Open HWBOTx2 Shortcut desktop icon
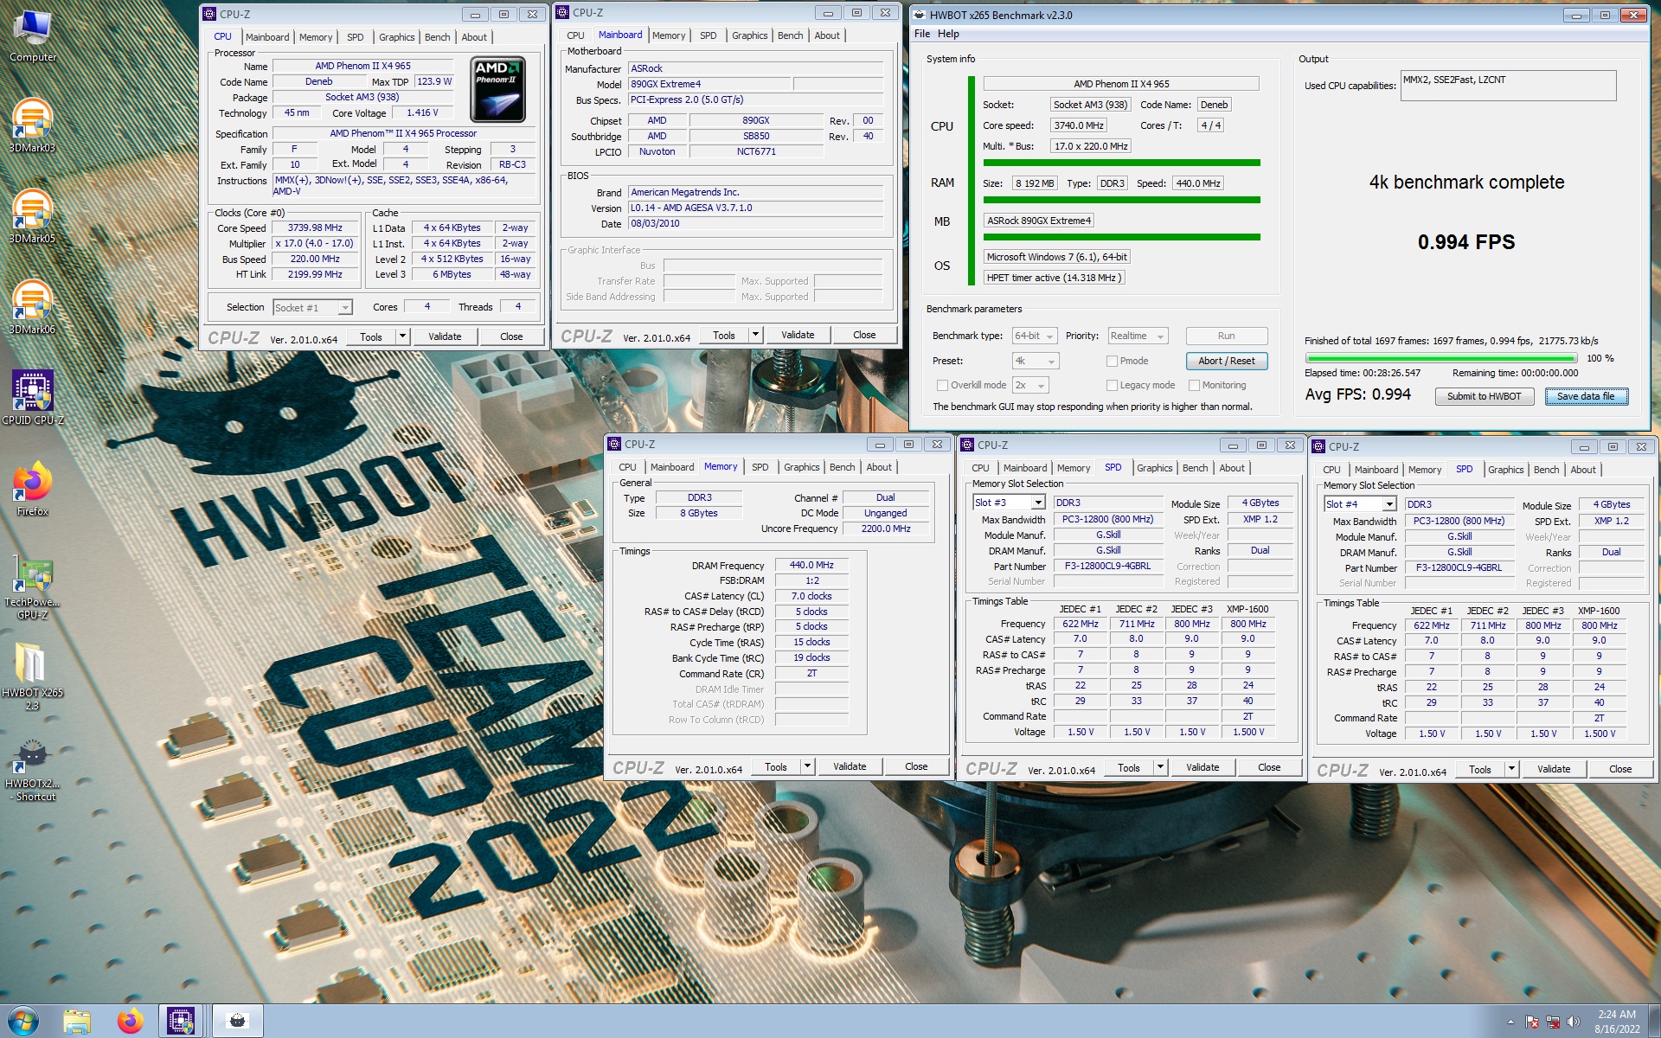 32,769
